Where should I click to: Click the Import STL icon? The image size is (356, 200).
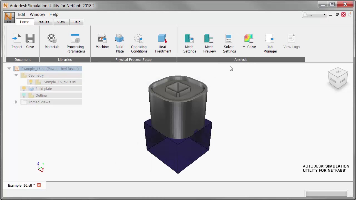point(17,39)
